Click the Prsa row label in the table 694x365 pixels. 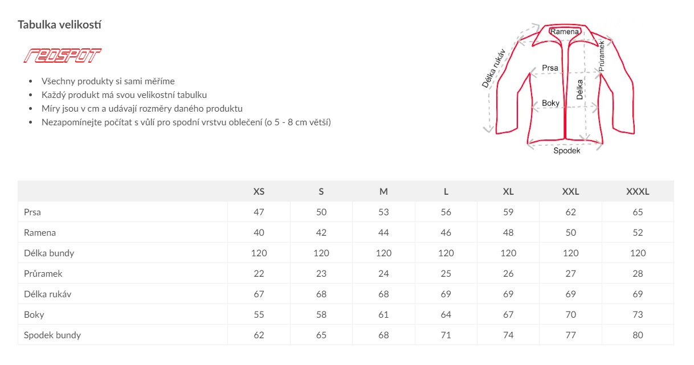[x=32, y=212]
